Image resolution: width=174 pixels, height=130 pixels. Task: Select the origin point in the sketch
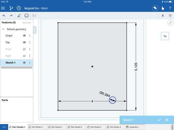(x=92, y=67)
